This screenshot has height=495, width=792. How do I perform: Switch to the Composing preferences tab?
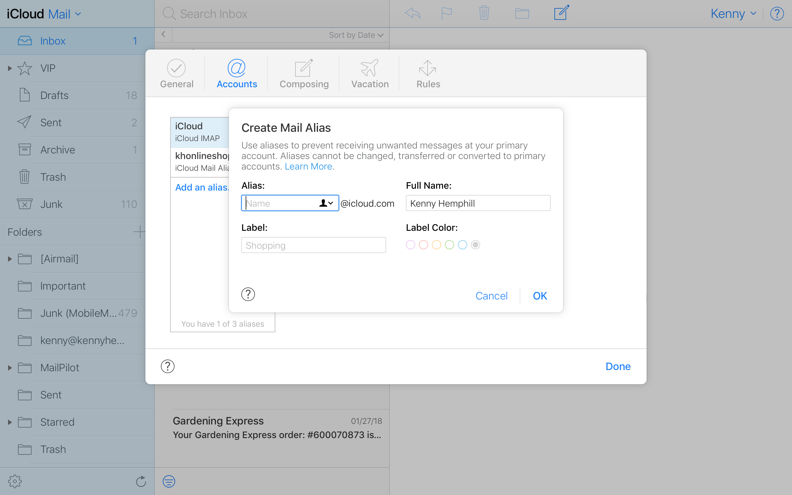[x=304, y=74]
